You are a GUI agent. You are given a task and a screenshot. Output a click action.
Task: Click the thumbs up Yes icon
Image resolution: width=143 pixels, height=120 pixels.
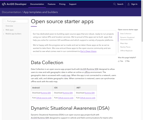tap(119, 61)
